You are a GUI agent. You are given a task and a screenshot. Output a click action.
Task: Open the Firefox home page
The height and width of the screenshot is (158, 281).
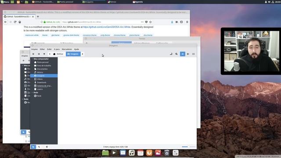(x=20, y=22)
